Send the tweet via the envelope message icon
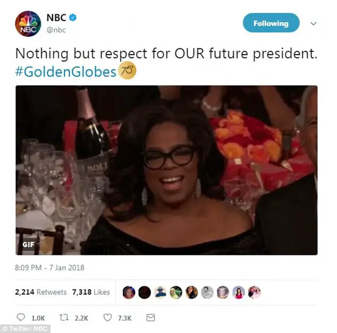Viewport: 337px width, 333px height. tap(150, 318)
